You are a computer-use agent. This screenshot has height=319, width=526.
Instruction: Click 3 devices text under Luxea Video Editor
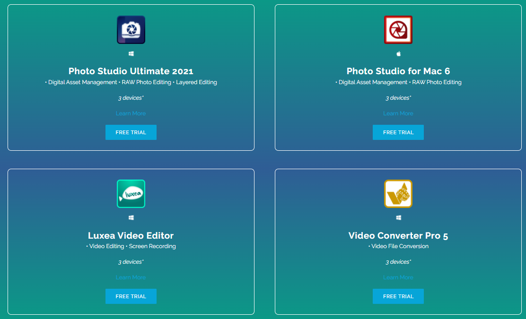pos(131,262)
